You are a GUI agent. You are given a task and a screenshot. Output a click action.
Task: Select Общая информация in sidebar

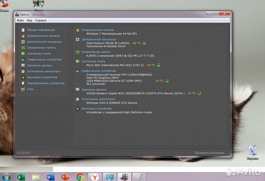click(x=41, y=30)
